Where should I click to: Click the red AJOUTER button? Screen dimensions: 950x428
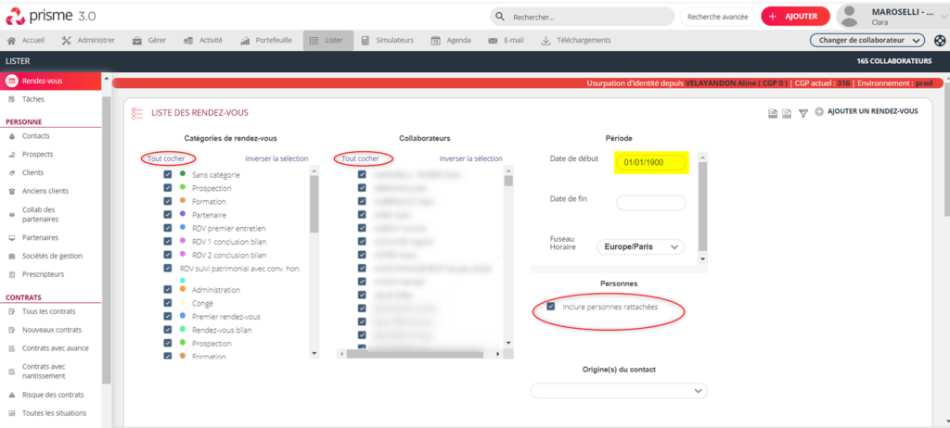(794, 17)
